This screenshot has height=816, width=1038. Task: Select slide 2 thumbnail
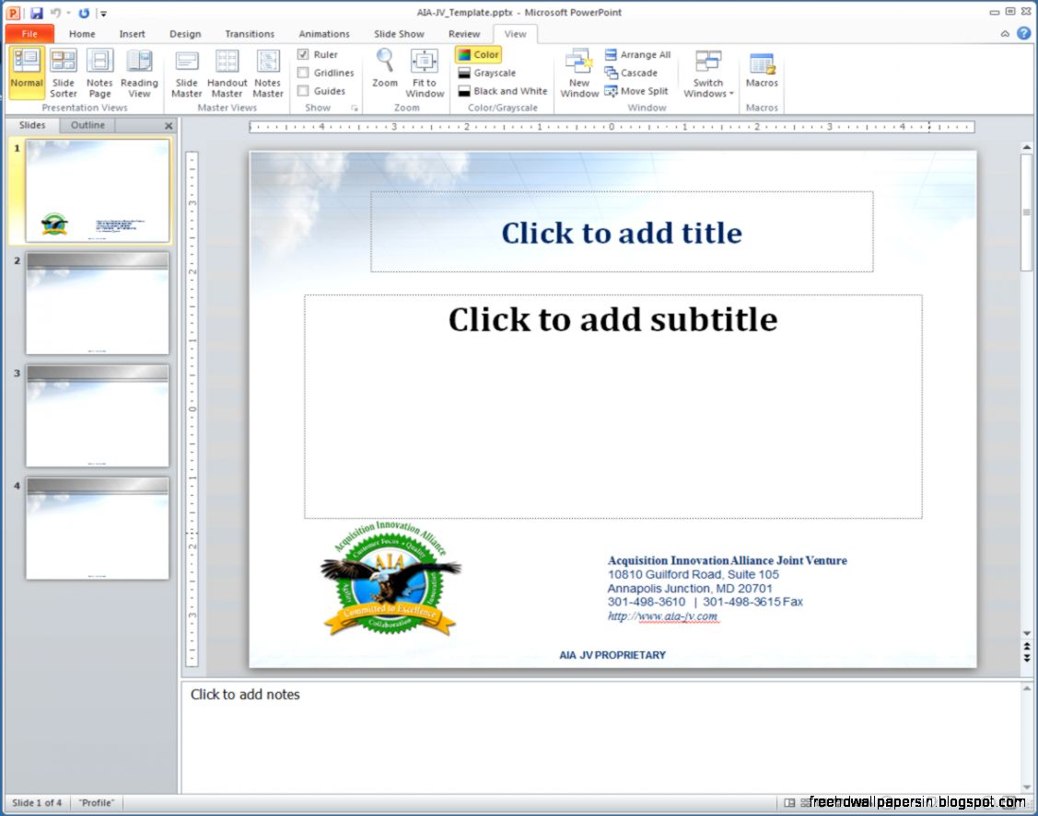click(x=98, y=303)
